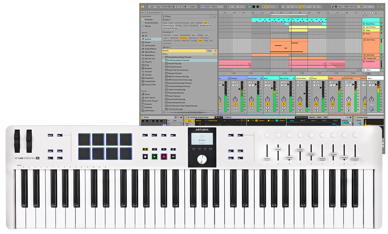The image size is (388, 234).
Task: Select the Drums & Synths collection
Action: (x=151, y=23)
